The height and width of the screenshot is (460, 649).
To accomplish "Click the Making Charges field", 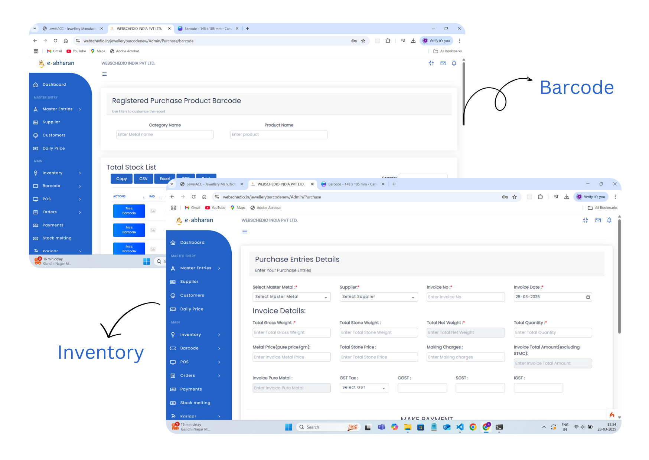I will click(x=466, y=357).
